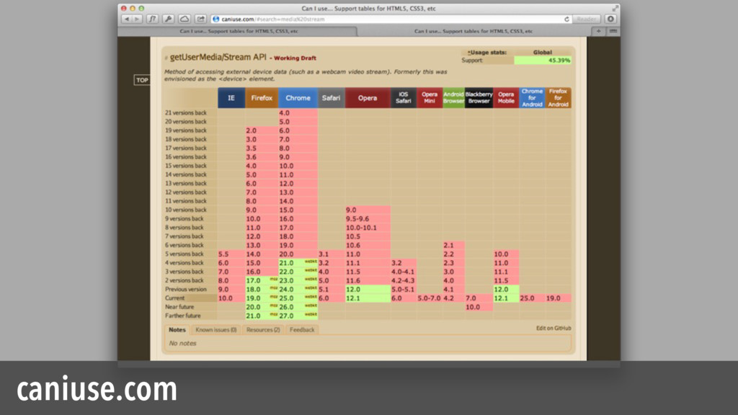Image resolution: width=738 pixels, height=415 pixels.
Task: Click the Share toolbar icon
Action: (x=200, y=19)
